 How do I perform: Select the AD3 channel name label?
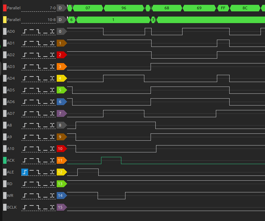[x=11, y=67]
